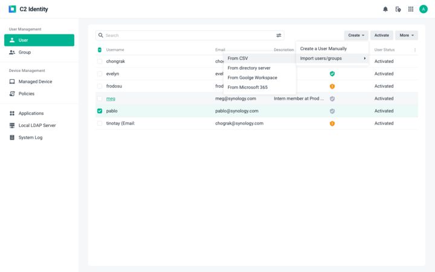Select Create a User Manually
This screenshot has height=272, width=435.
323,48
